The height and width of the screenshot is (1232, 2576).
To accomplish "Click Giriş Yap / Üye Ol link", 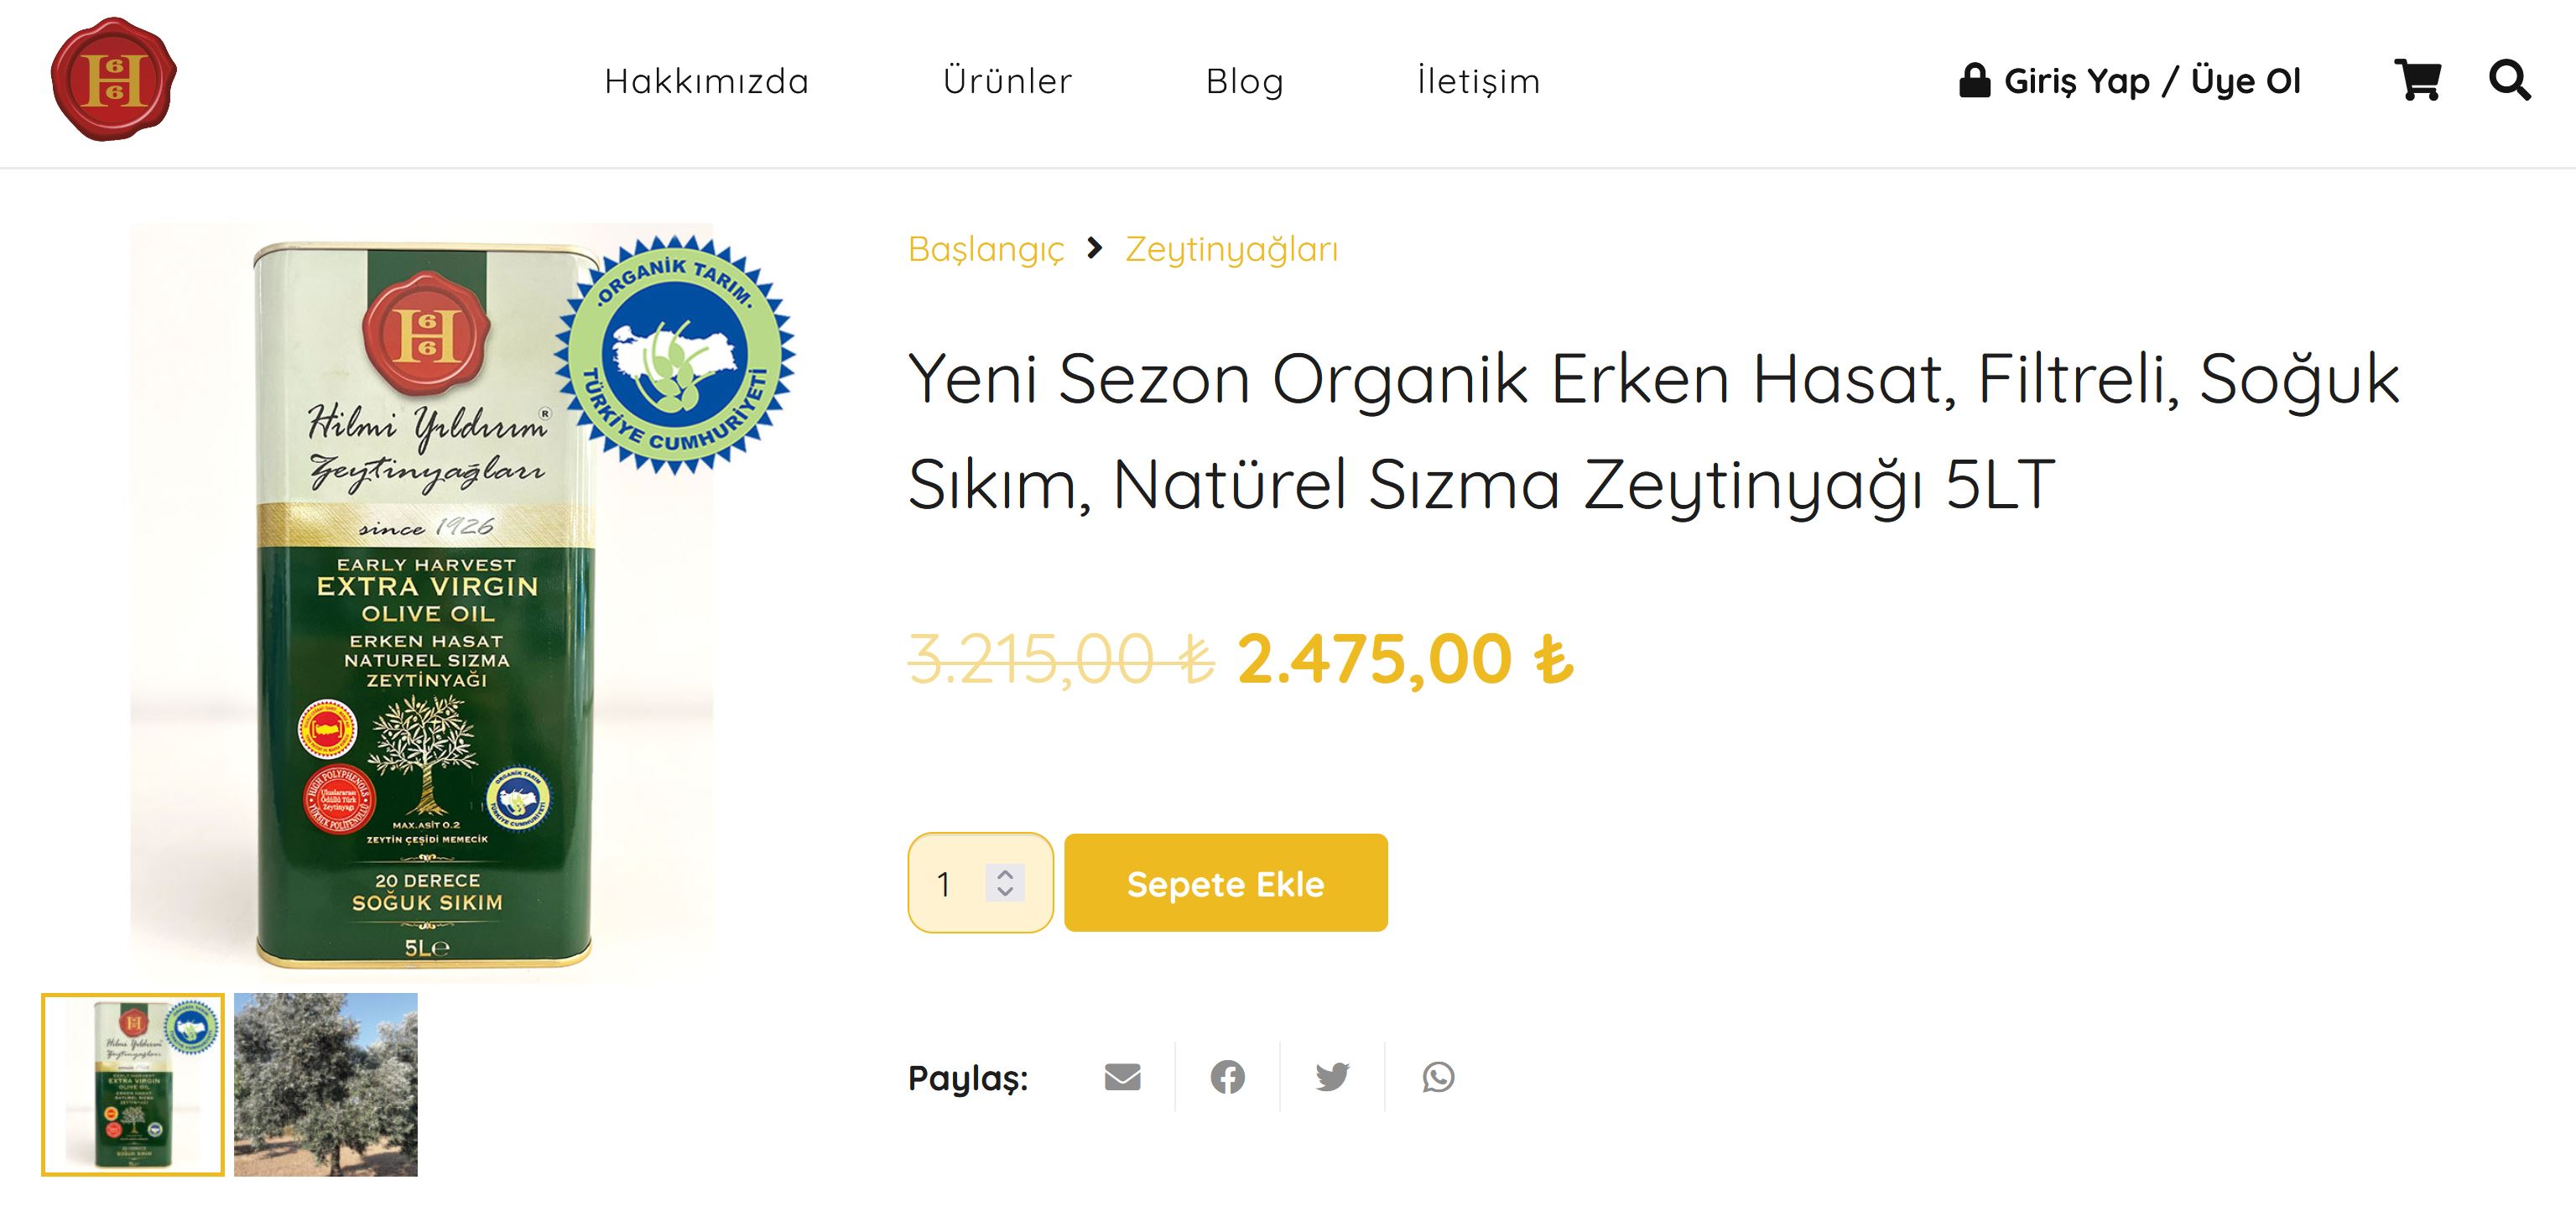I will coord(2152,81).
